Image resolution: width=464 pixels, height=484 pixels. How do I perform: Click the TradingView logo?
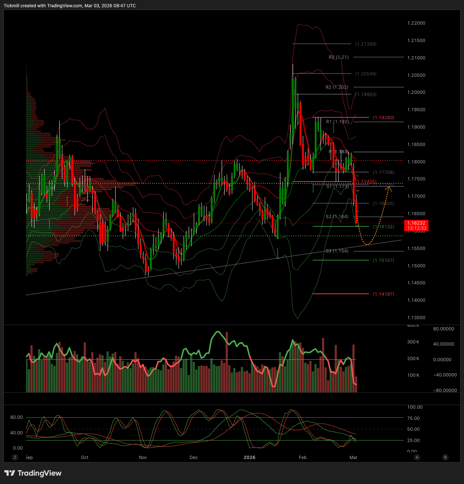33,473
